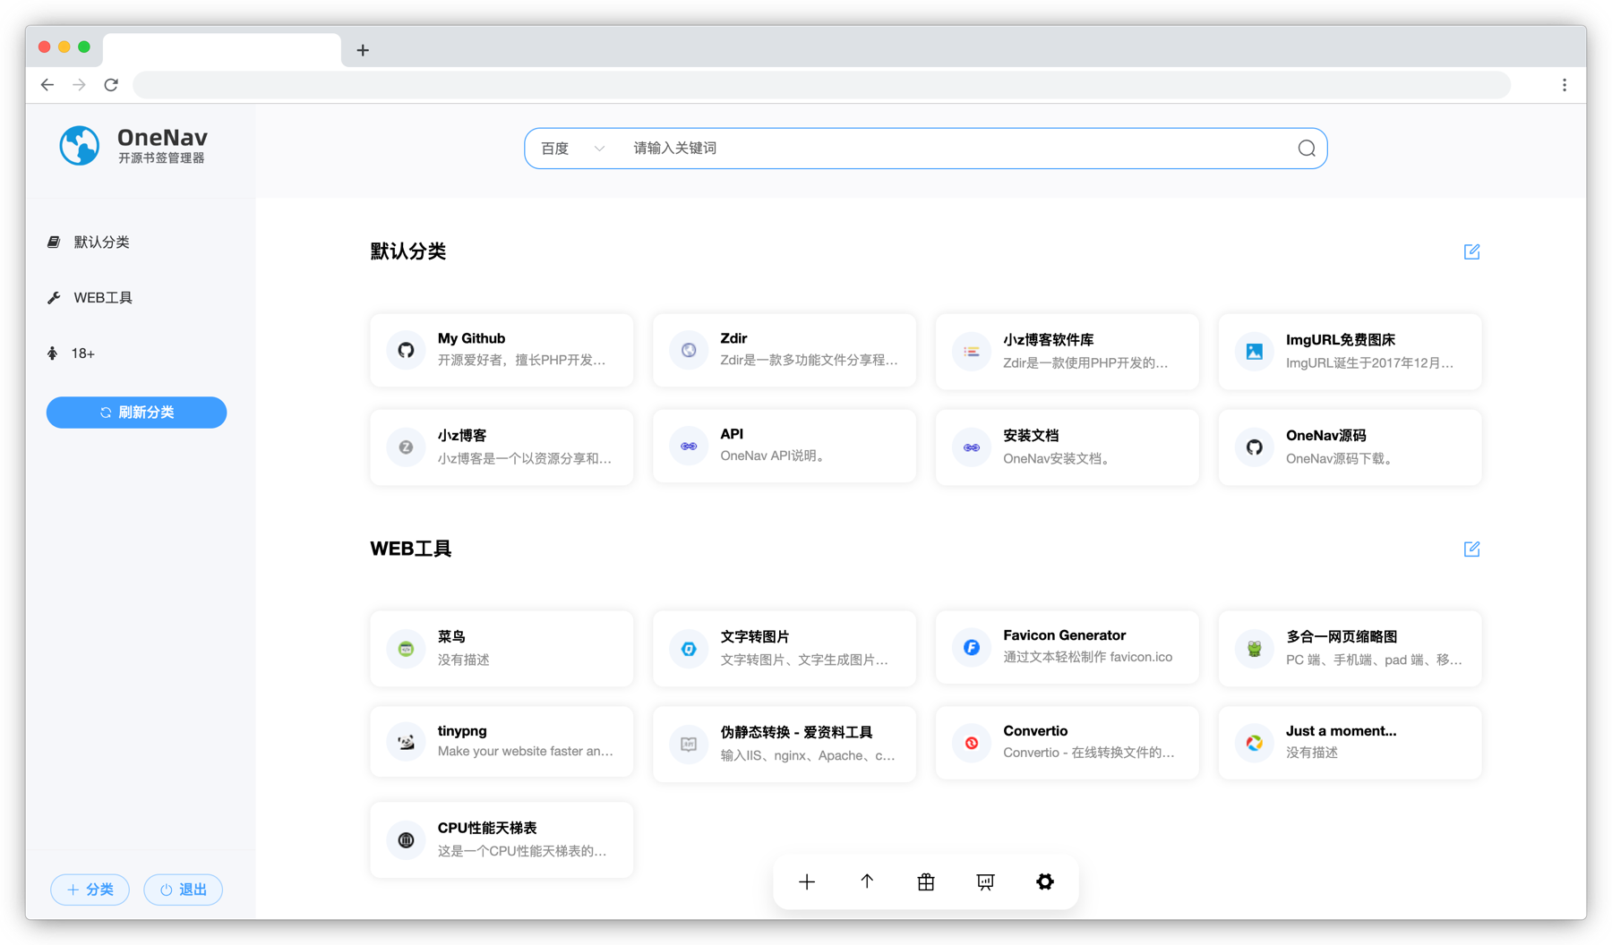The height and width of the screenshot is (945, 1612).
Task: Open the 百度 search engine dropdown
Action: click(x=573, y=149)
